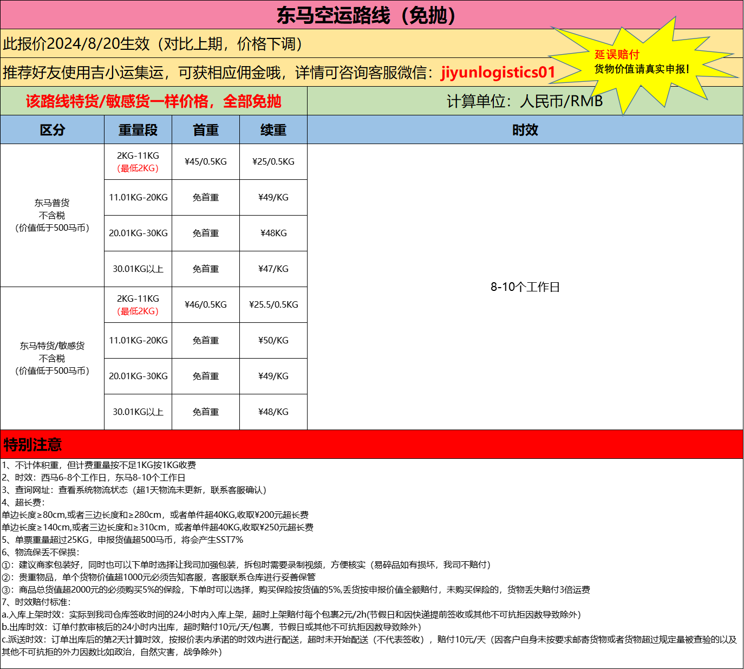This screenshot has width=744, height=669.
Task: Select note 2 时效：西马6-8个工作日
Action: coord(94,478)
